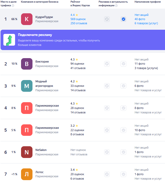Click the green growth arrow banner icon

pos(9,40)
